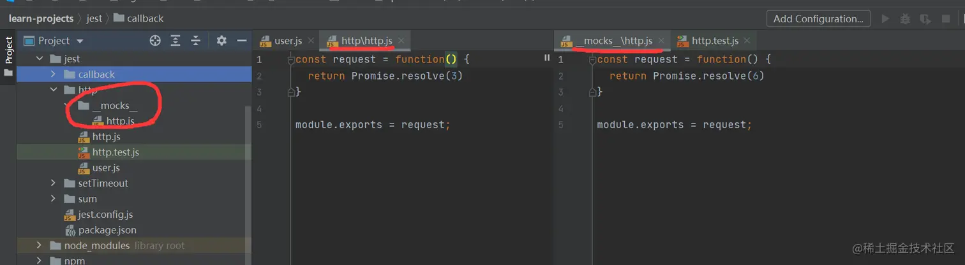Select the jest folder in tree

click(x=72, y=59)
